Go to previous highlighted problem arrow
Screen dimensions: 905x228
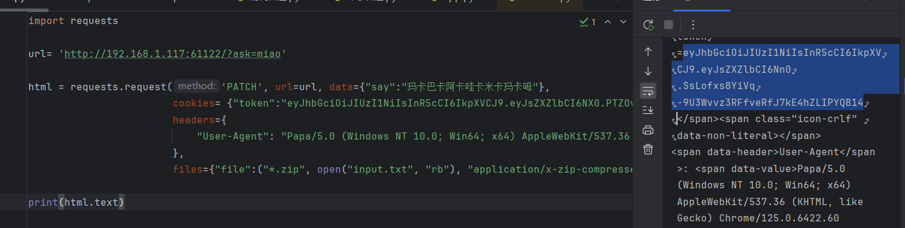pos(608,22)
